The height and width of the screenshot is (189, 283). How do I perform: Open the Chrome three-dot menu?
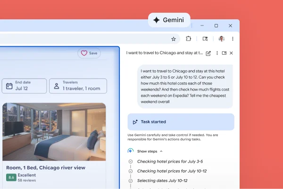pyautogui.click(x=233, y=39)
